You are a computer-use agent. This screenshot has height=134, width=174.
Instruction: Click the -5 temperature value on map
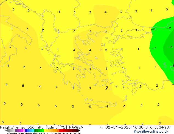click(x=170, y=47)
